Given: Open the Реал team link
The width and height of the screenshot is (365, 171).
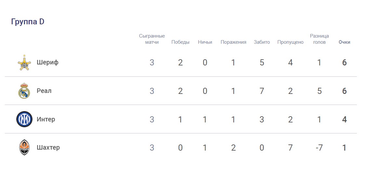Looking at the screenshot, I should tap(44, 91).
